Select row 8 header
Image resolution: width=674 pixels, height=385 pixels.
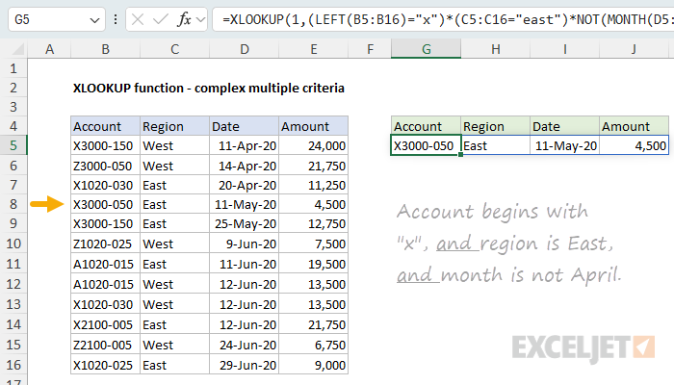pos(13,204)
